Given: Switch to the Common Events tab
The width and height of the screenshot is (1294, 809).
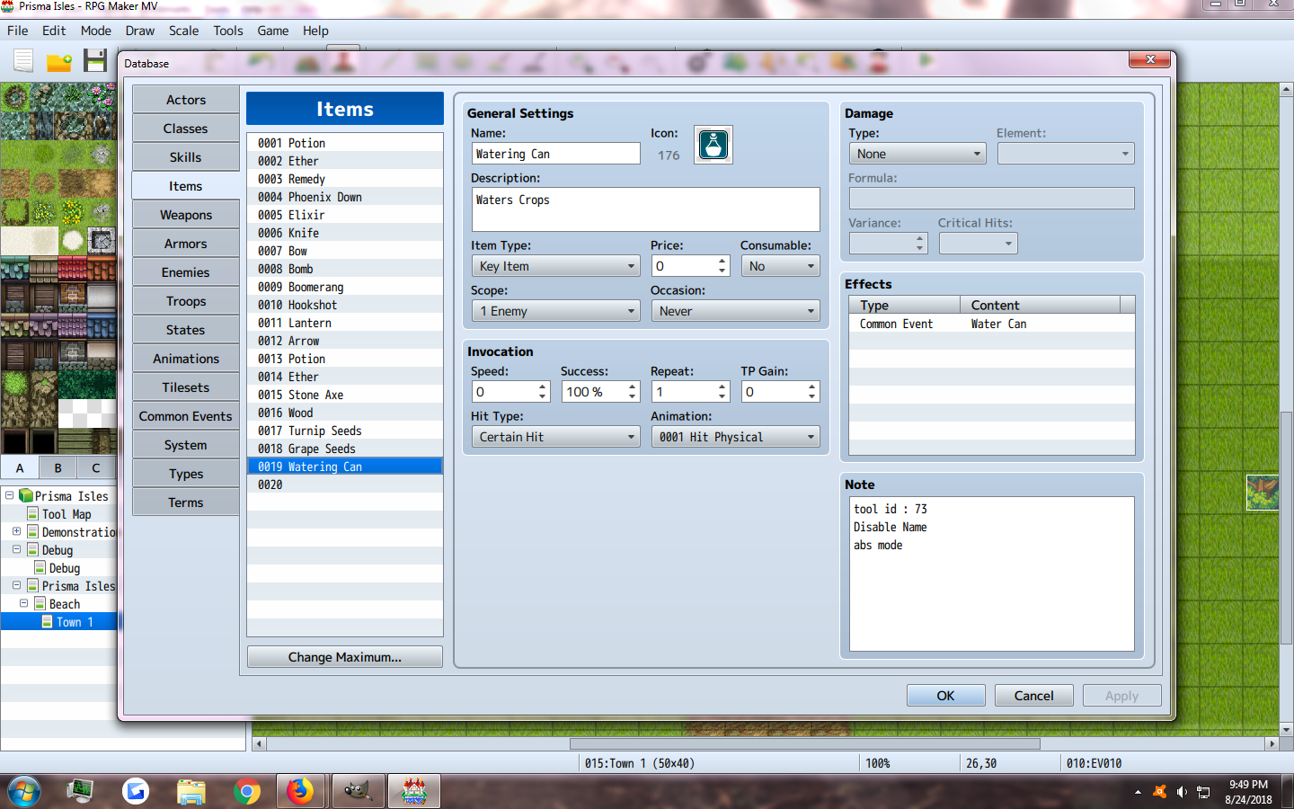Looking at the screenshot, I should pyautogui.click(x=186, y=416).
